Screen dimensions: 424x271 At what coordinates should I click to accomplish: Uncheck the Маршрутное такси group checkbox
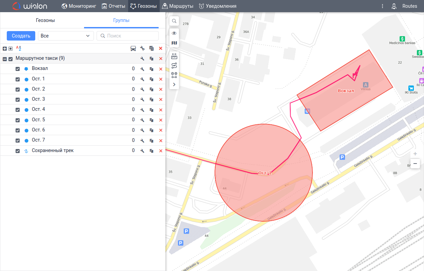pyautogui.click(x=11, y=59)
